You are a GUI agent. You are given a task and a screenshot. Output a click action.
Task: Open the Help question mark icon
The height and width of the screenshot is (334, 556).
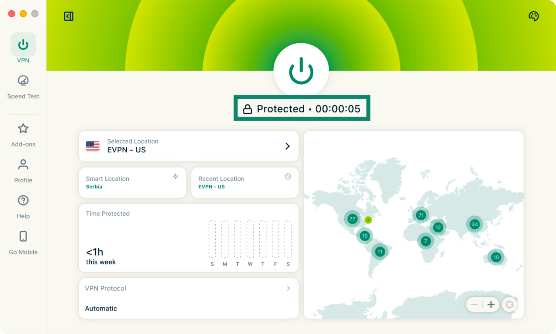pos(23,200)
